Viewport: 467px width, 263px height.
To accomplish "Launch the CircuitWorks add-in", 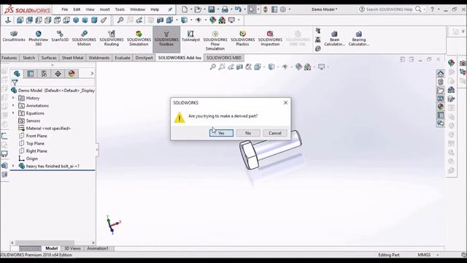I will click(14, 37).
